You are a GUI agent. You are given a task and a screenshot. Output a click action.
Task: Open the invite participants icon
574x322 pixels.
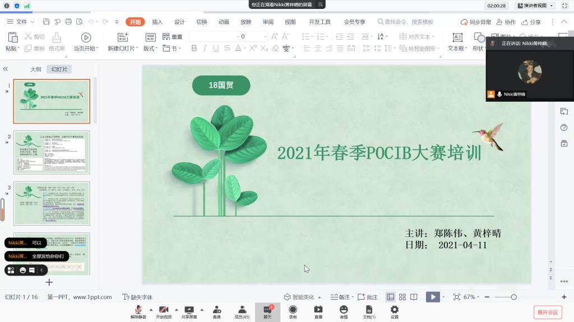tap(216, 310)
